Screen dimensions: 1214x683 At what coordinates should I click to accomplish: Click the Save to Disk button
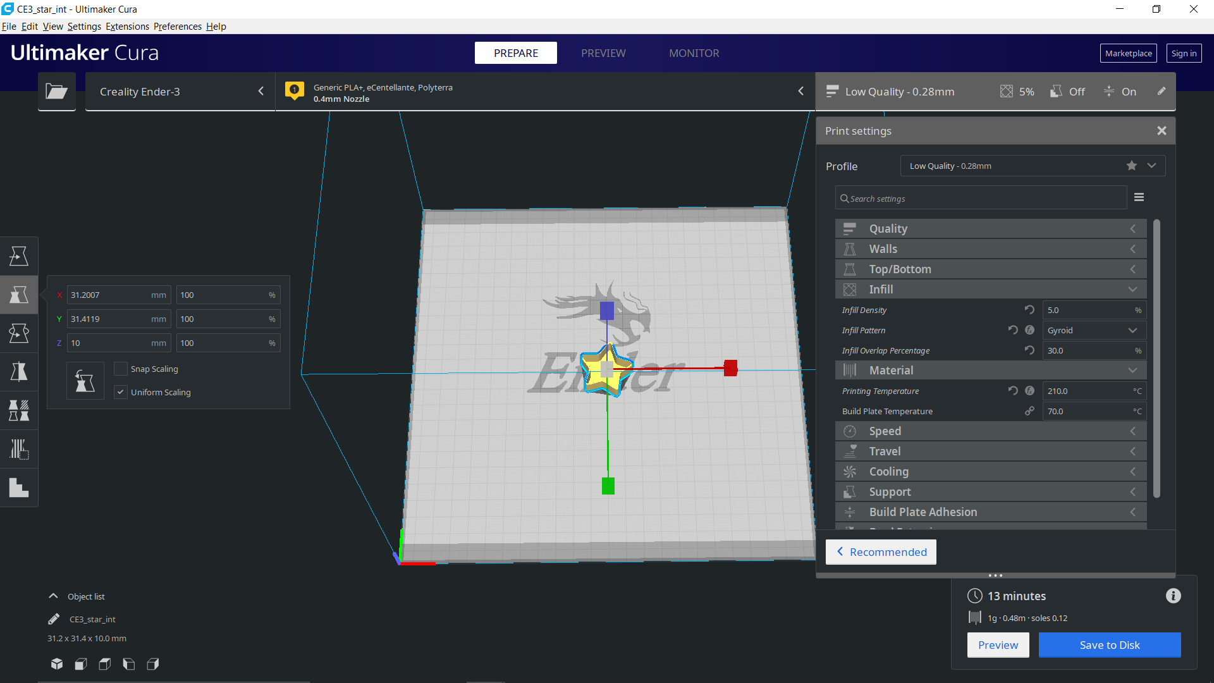click(1109, 645)
